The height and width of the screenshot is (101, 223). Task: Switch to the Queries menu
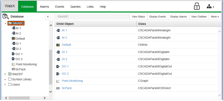tap(75, 7)
